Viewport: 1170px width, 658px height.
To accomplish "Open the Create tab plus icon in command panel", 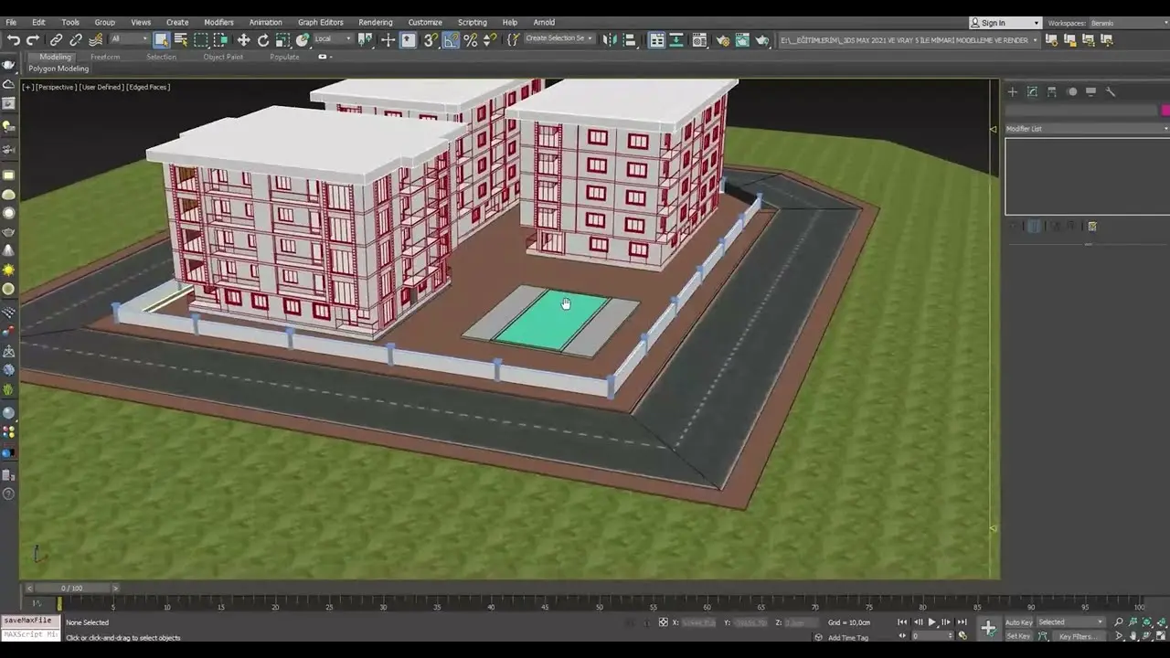I will 1013,91.
